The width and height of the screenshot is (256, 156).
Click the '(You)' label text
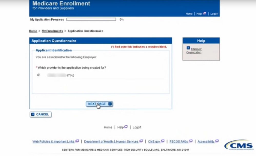[x=71, y=75]
